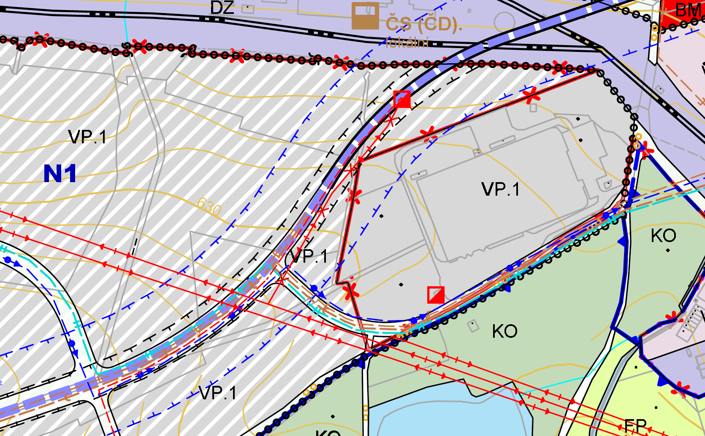Click the brown railway station symbol

(x=365, y=16)
